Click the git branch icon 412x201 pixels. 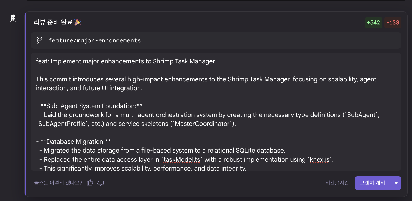tap(39, 40)
